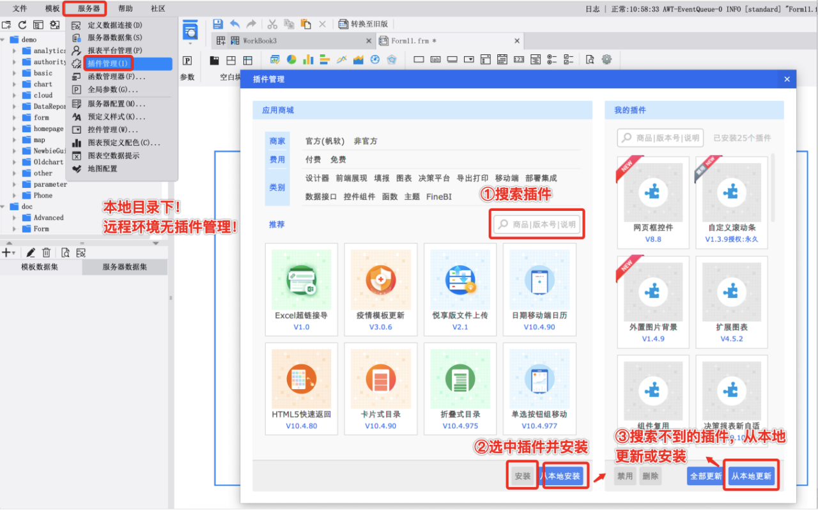Open the 帮助 menu

click(125, 8)
